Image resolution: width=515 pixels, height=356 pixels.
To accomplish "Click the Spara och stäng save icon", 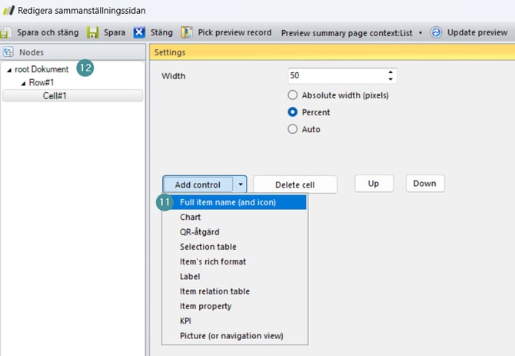I will pyautogui.click(x=7, y=33).
